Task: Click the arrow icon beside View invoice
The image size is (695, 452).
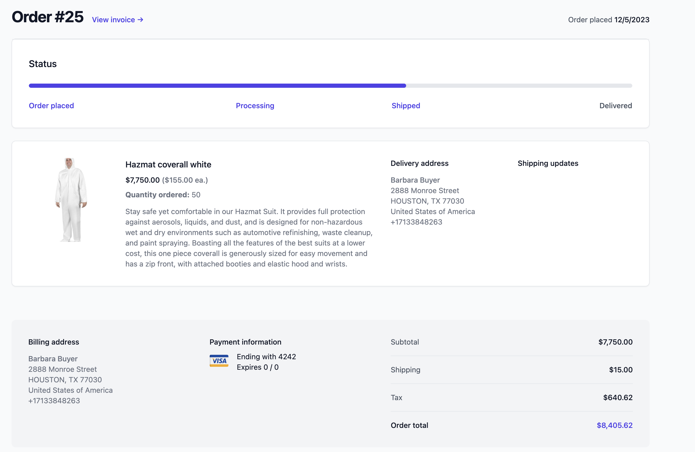Action: coord(140,20)
